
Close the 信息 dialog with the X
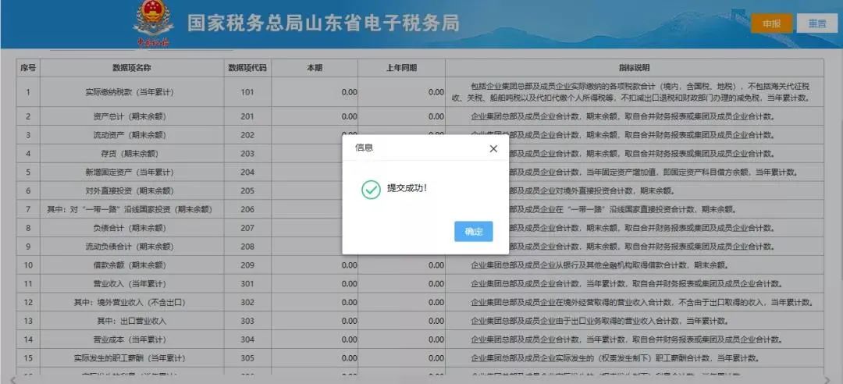[493, 148]
